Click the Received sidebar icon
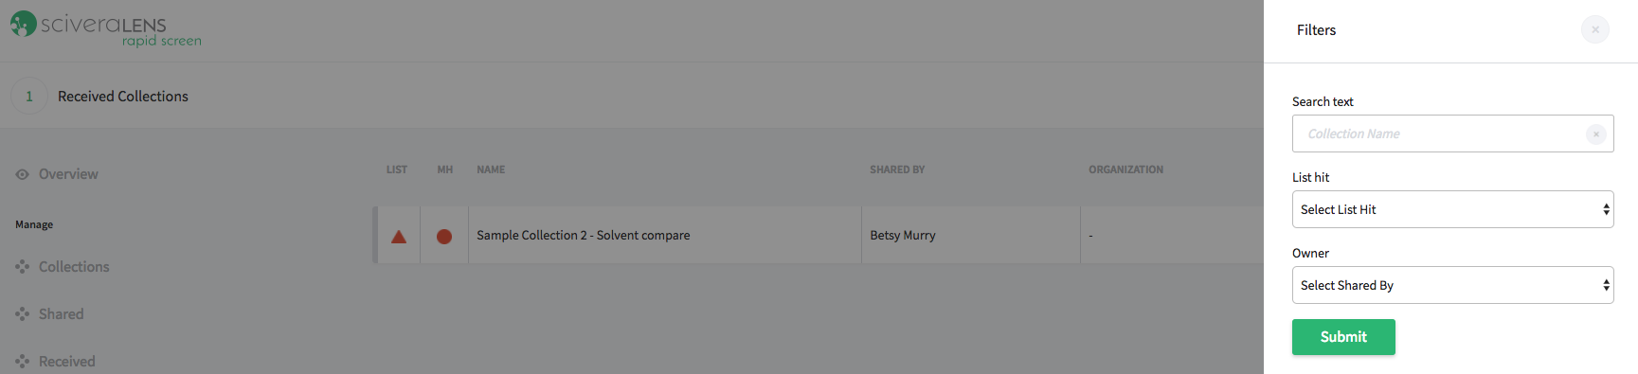1638x374 pixels. pyautogui.click(x=22, y=362)
